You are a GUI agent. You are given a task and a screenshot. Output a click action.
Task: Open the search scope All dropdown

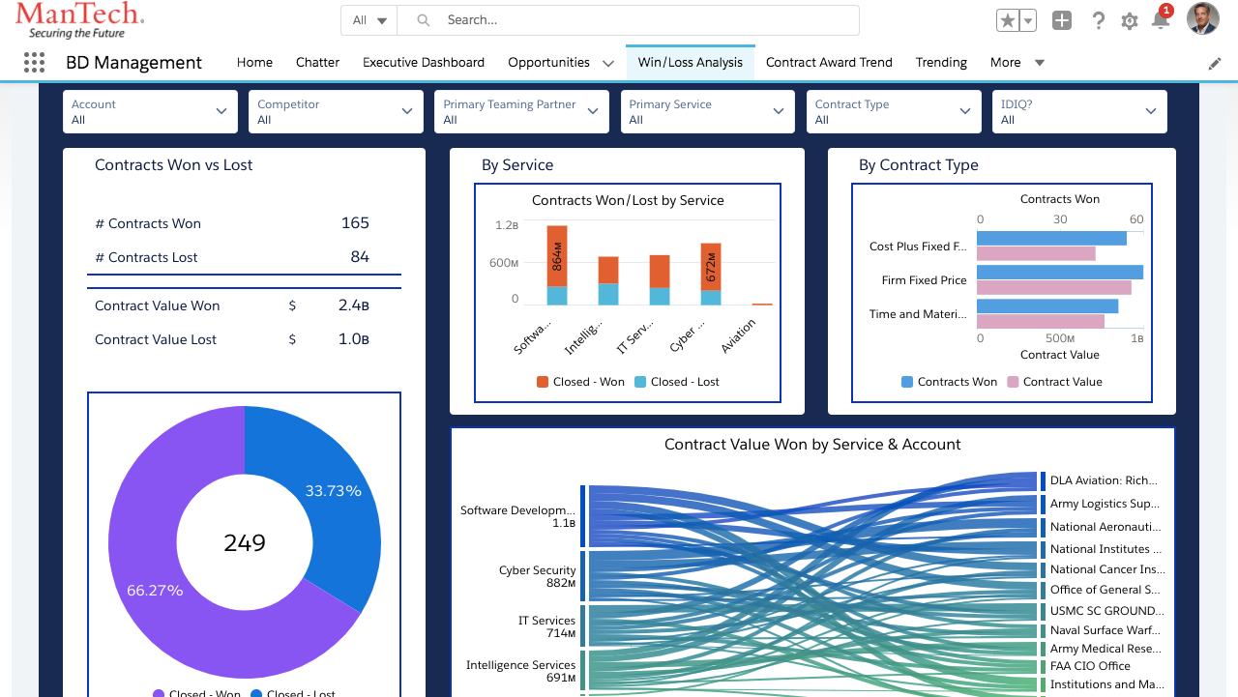tap(370, 20)
